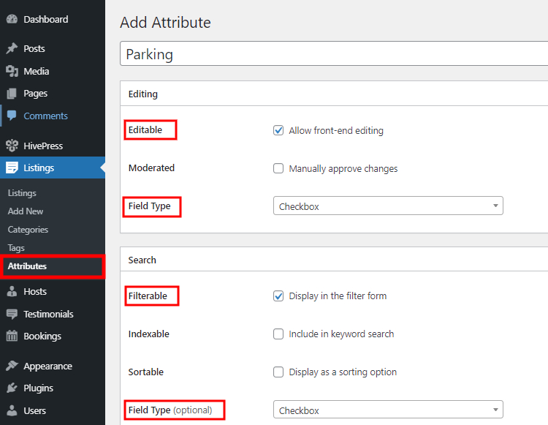Uncheck Allow front-end editing

278,130
